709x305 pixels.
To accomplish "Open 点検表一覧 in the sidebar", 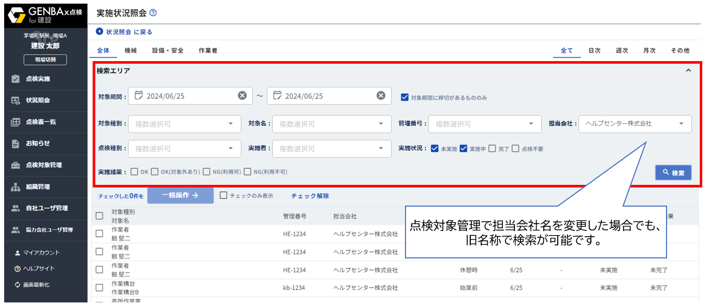I will (x=40, y=122).
